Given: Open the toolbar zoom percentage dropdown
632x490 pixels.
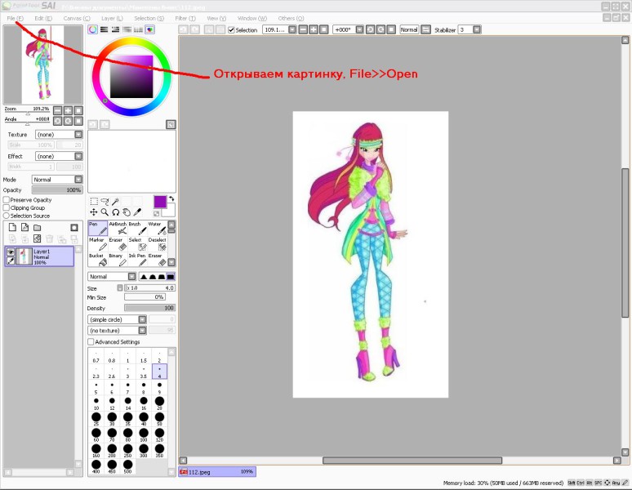Looking at the screenshot, I should (292, 30).
